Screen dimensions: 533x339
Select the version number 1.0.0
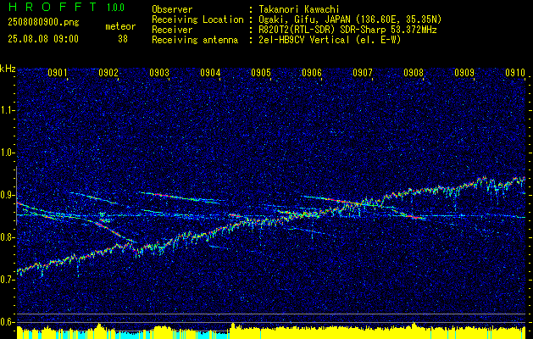[x=115, y=8]
